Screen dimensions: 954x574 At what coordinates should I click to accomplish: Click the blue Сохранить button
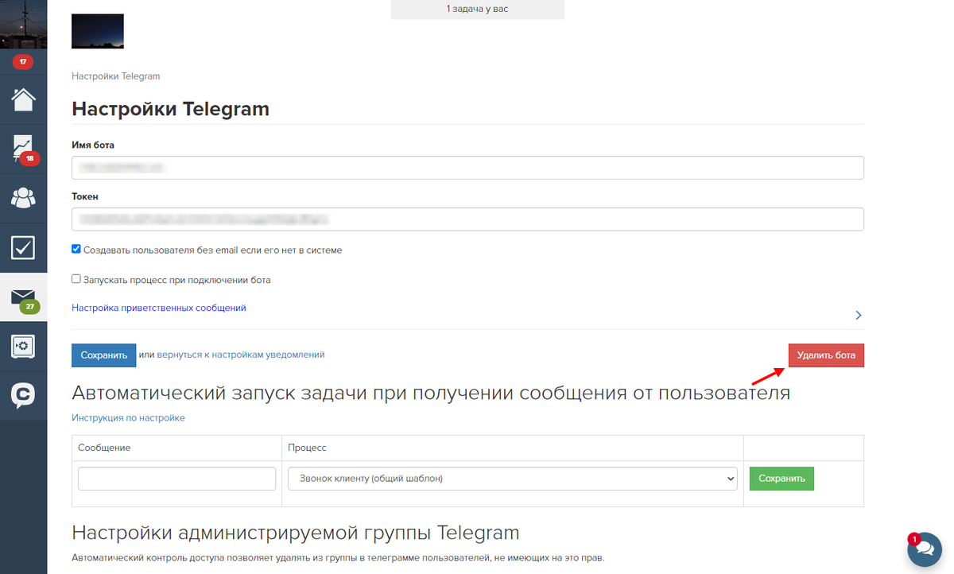(x=104, y=355)
